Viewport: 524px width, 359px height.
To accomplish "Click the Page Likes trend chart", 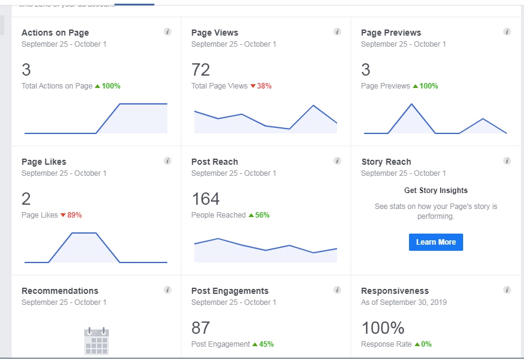I will [96, 248].
